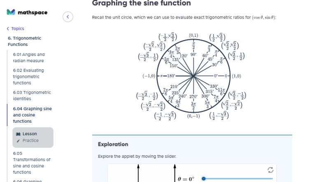Click the Exploration heading
316x182 pixels.
(x=113, y=145)
